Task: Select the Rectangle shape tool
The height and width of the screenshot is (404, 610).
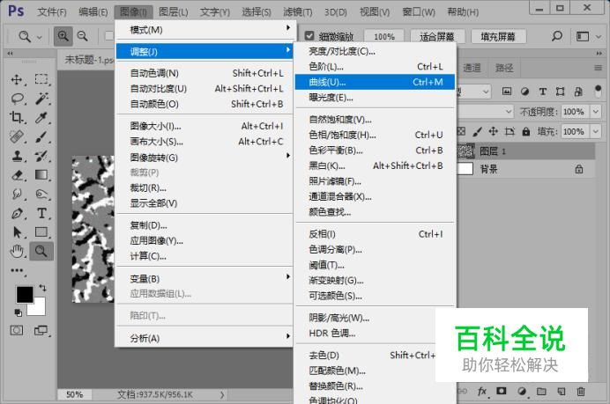Action: 41,231
